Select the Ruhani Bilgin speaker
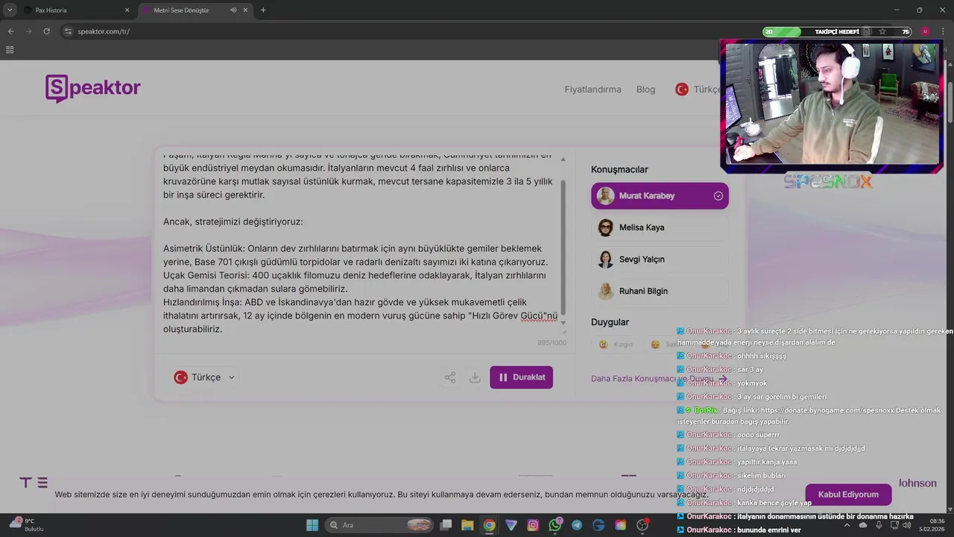Image resolution: width=954 pixels, height=537 pixels. click(660, 292)
